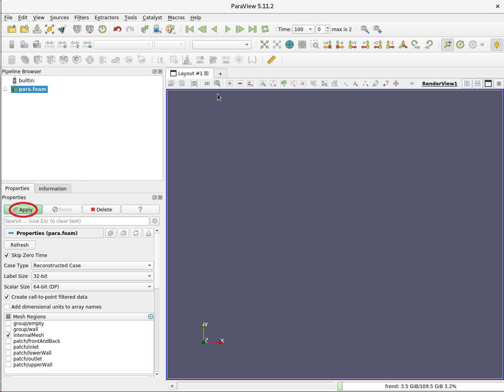Enable Add dimensional units to array names
The height and width of the screenshot is (392, 504).
(7, 307)
